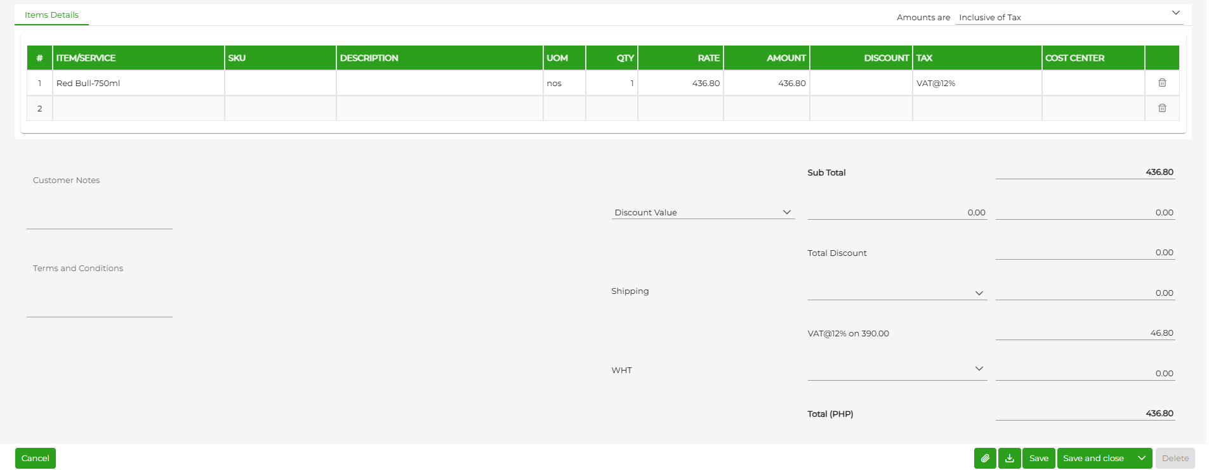
Task: Click the DESCRIPTION column header
Action: pyautogui.click(x=439, y=58)
